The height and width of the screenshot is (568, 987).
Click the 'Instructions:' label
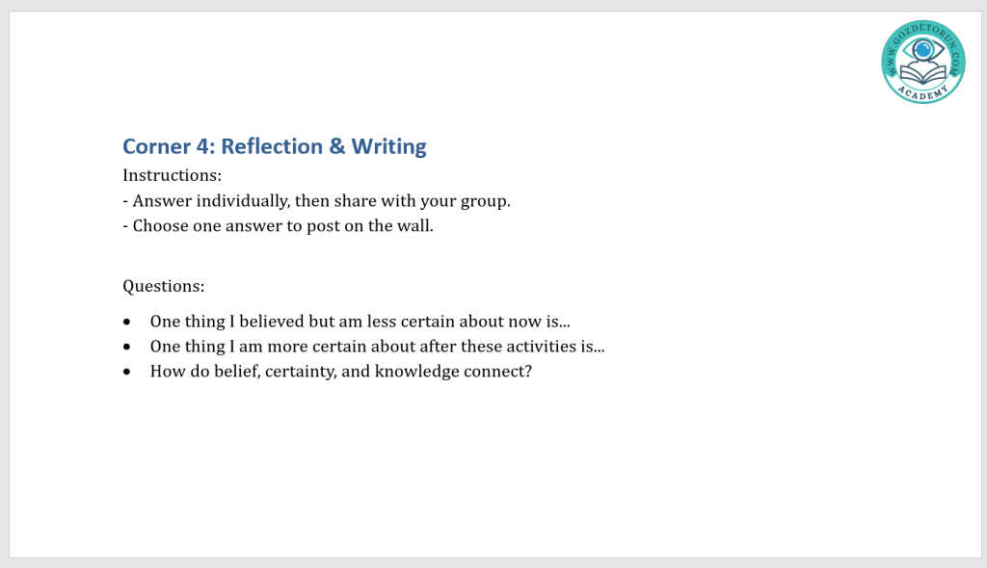pyautogui.click(x=173, y=175)
